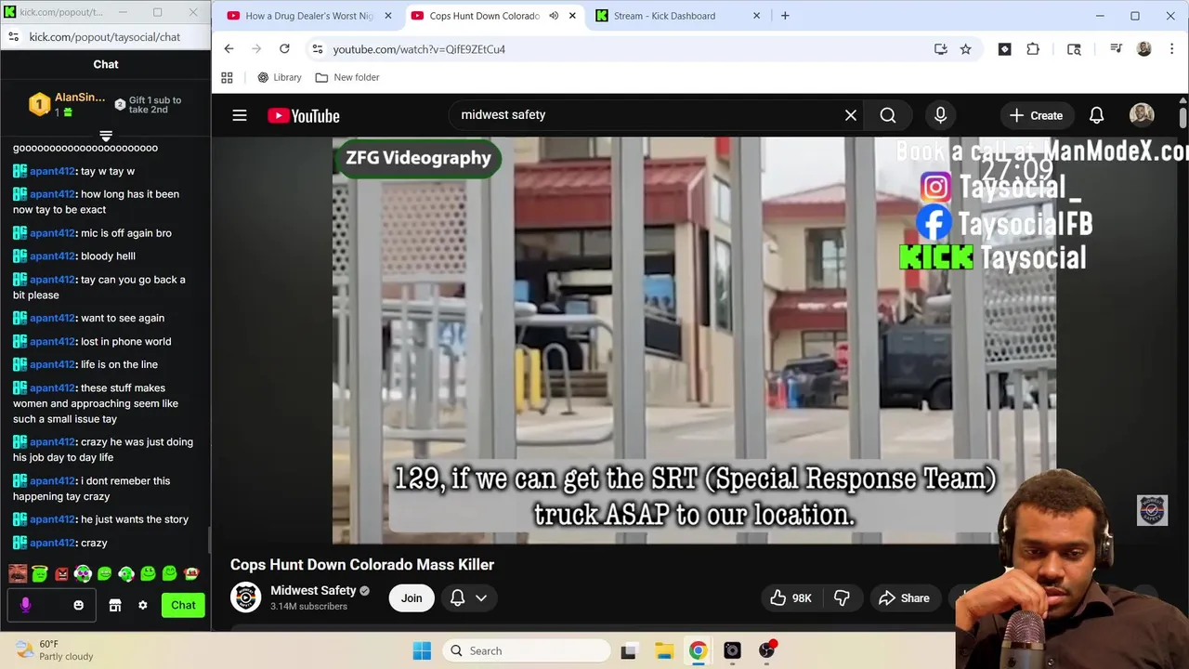Open the Library bookmark
This screenshot has width=1189, height=669.
pyautogui.click(x=279, y=78)
